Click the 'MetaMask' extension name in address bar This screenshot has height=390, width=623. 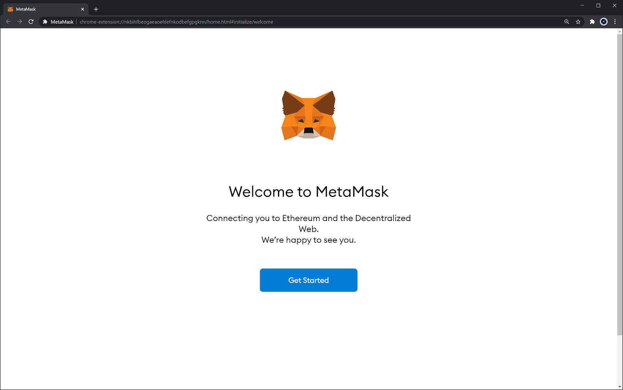pyautogui.click(x=62, y=22)
